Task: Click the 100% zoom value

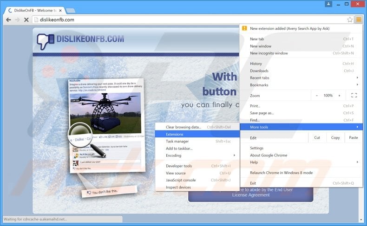Action: tap(328, 95)
